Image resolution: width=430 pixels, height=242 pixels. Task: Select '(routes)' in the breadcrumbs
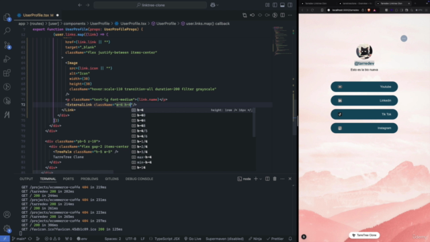36,24
